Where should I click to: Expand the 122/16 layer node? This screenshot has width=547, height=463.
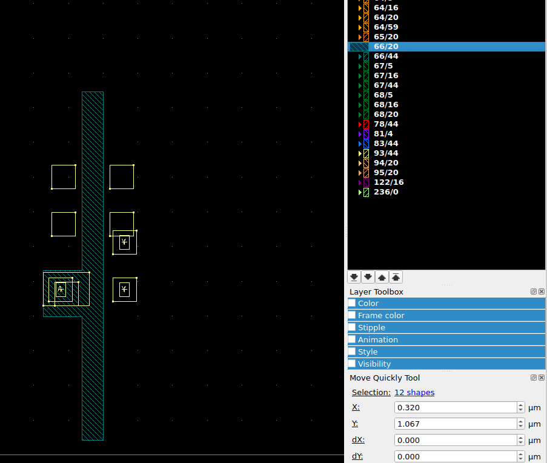click(x=360, y=182)
